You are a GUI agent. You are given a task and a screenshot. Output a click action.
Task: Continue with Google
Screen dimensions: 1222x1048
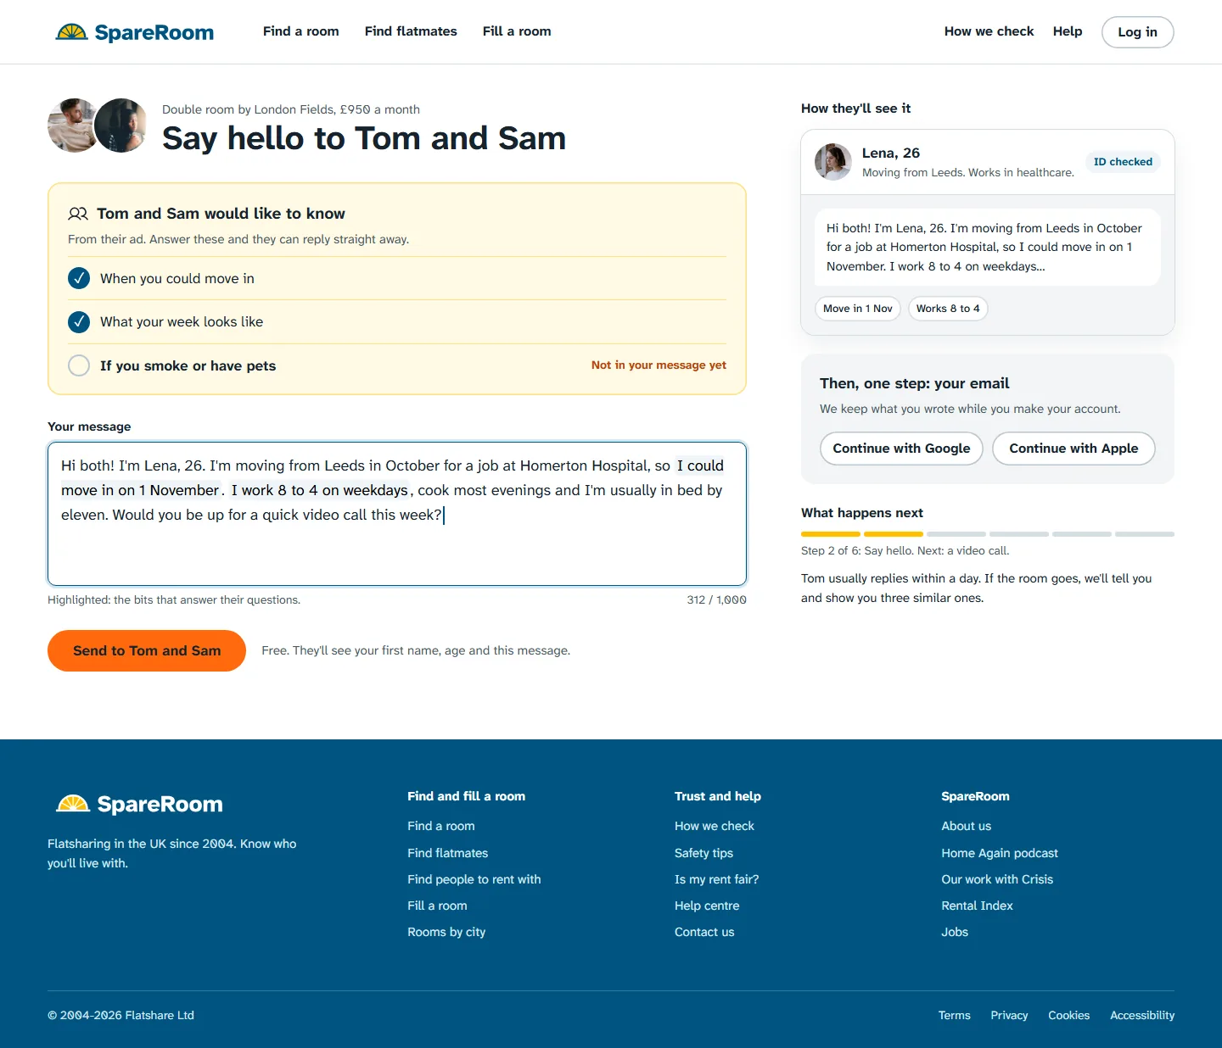[x=901, y=449]
